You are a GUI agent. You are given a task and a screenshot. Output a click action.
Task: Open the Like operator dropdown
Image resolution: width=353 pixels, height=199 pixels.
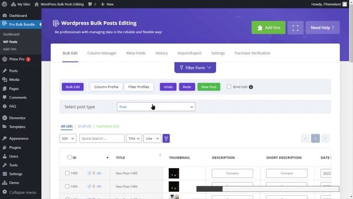click(152, 139)
